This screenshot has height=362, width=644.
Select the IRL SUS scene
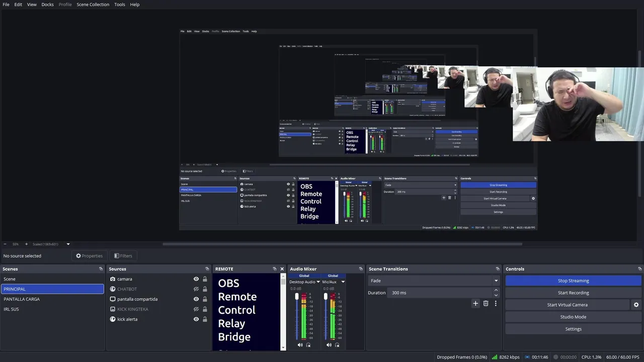pos(52,309)
